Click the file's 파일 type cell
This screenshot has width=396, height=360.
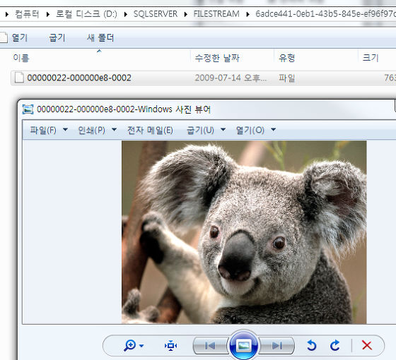(x=286, y=78)
